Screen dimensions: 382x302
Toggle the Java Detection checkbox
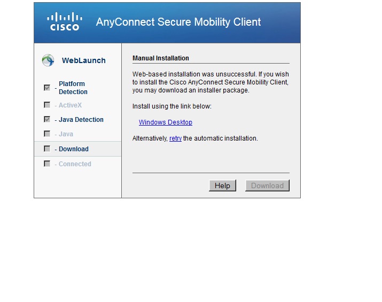(47, 119)
